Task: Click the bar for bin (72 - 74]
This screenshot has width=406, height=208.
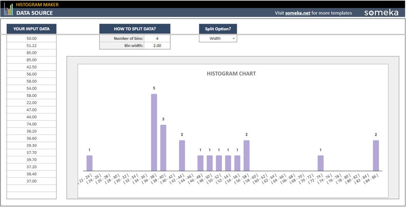Action: (321, 163)
